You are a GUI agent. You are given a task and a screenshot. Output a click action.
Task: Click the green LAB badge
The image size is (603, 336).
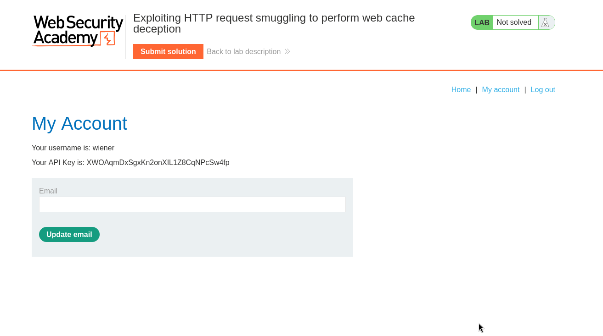tap(482, 22)
